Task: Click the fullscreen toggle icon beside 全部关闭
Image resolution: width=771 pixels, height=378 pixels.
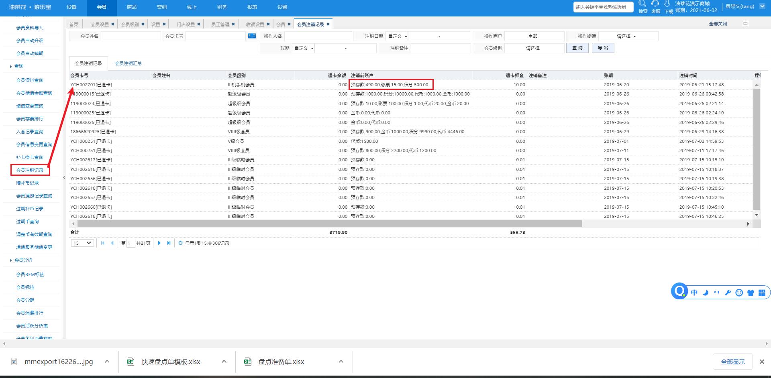Action: pyautogui.click(x=745, y=24)
